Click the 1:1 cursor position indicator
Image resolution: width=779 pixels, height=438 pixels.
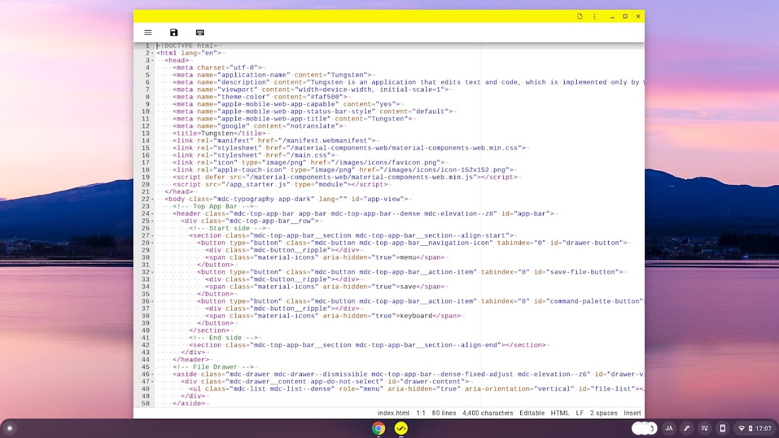coord(421,413)
